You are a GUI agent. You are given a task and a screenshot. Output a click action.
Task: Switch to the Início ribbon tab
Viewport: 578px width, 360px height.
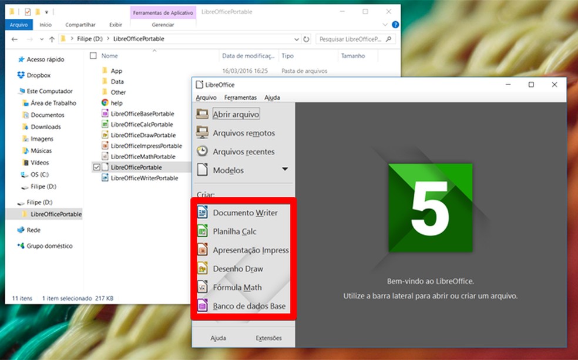click(x=46, y=25)
